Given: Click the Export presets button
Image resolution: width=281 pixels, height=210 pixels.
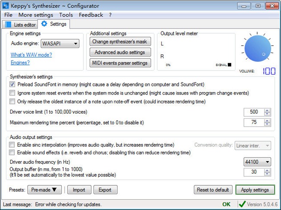Looking at the screenshot, I should [105, 190].
